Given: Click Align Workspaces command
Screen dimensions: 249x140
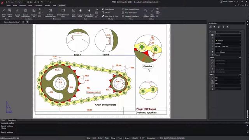Looking at the screenshot, I should pos(129,13).
